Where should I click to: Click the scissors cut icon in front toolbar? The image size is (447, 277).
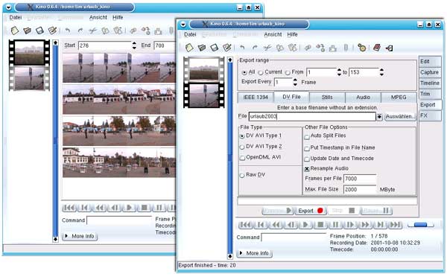(267, 48)
